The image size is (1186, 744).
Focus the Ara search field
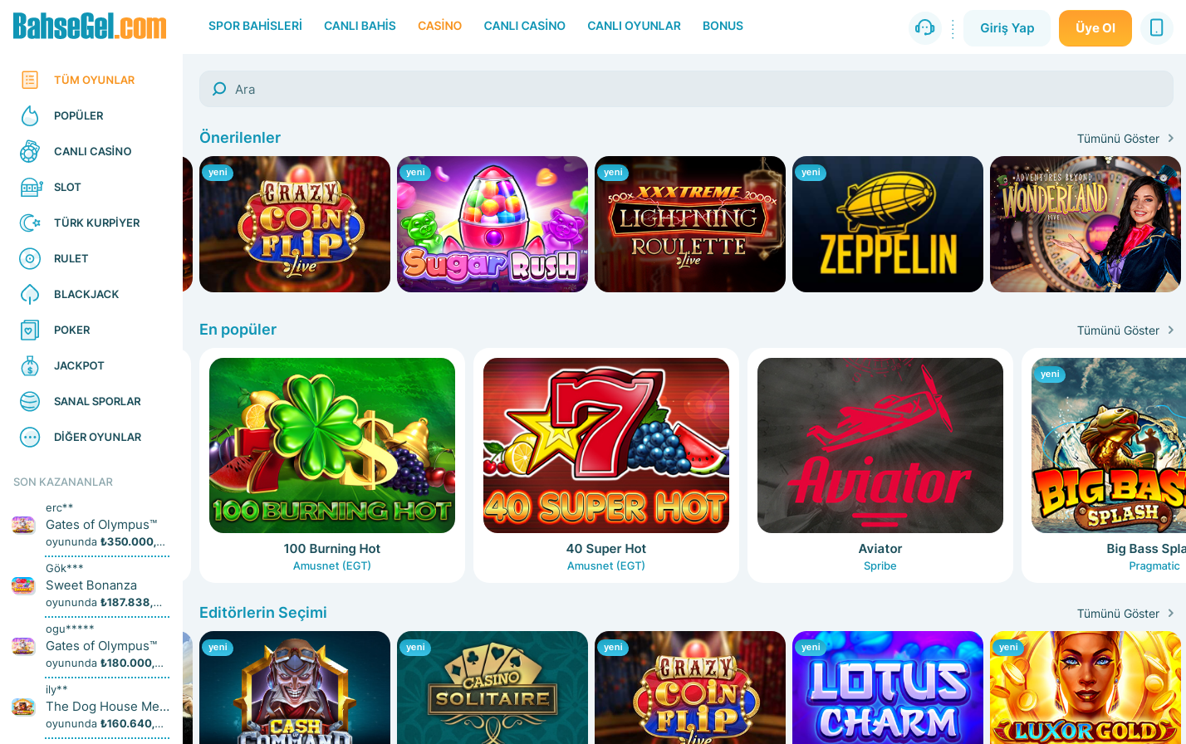coord(686,89)
